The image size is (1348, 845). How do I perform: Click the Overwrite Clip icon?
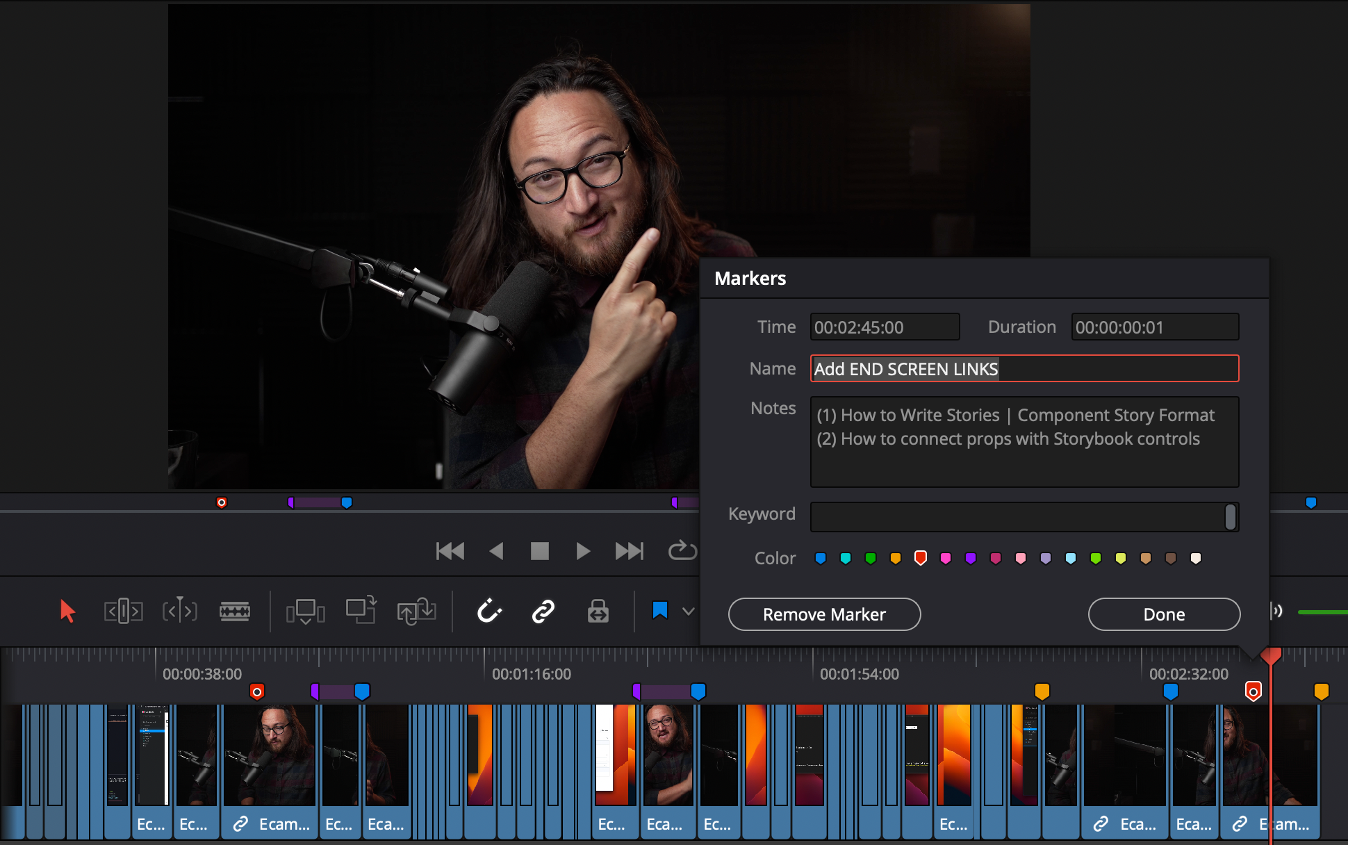point(362,612)
